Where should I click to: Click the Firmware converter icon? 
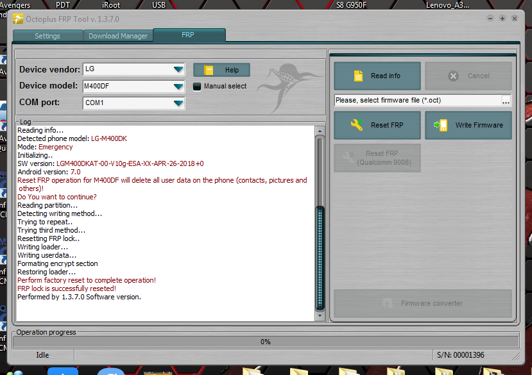coord(388,303)
